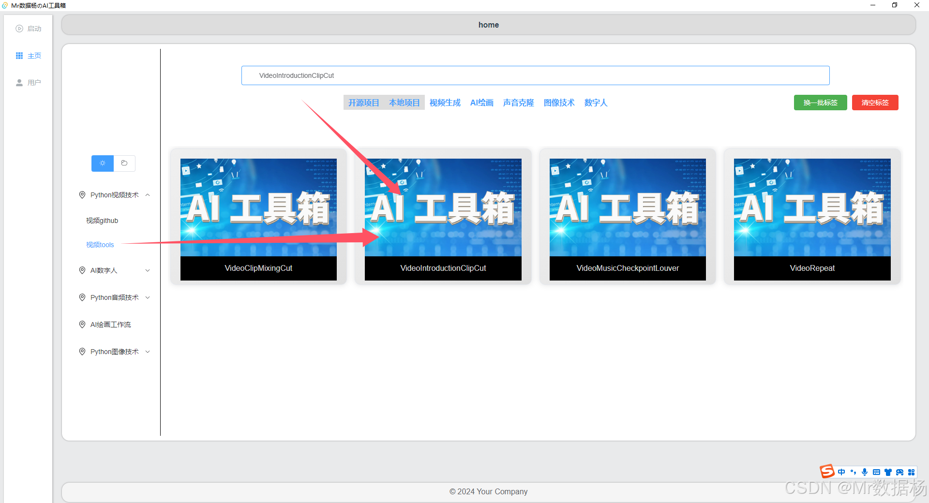Select the 视频生成 tag

coord(445,103)
